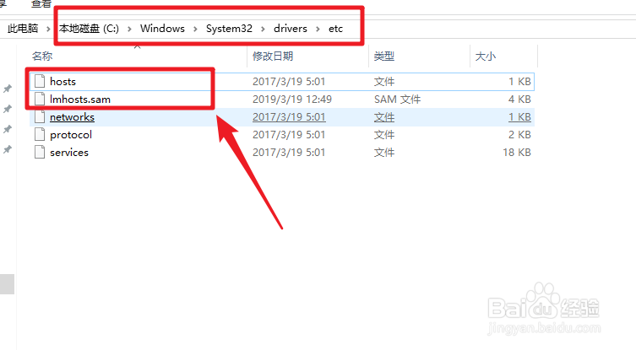The width and height of the screenshot is (636, 350).
Task: Click the networks file icon
Action: point(38,117)
